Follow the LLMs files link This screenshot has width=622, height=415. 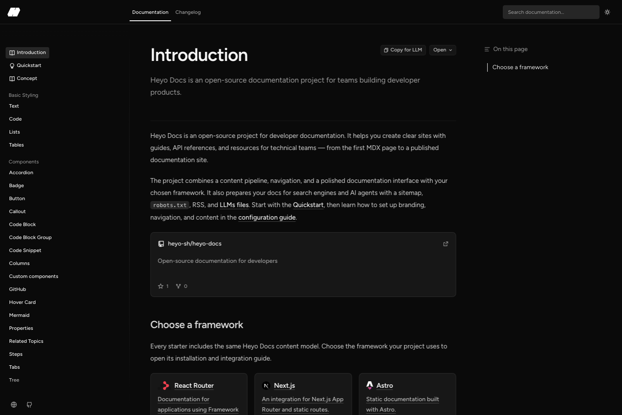click(234, 205)
